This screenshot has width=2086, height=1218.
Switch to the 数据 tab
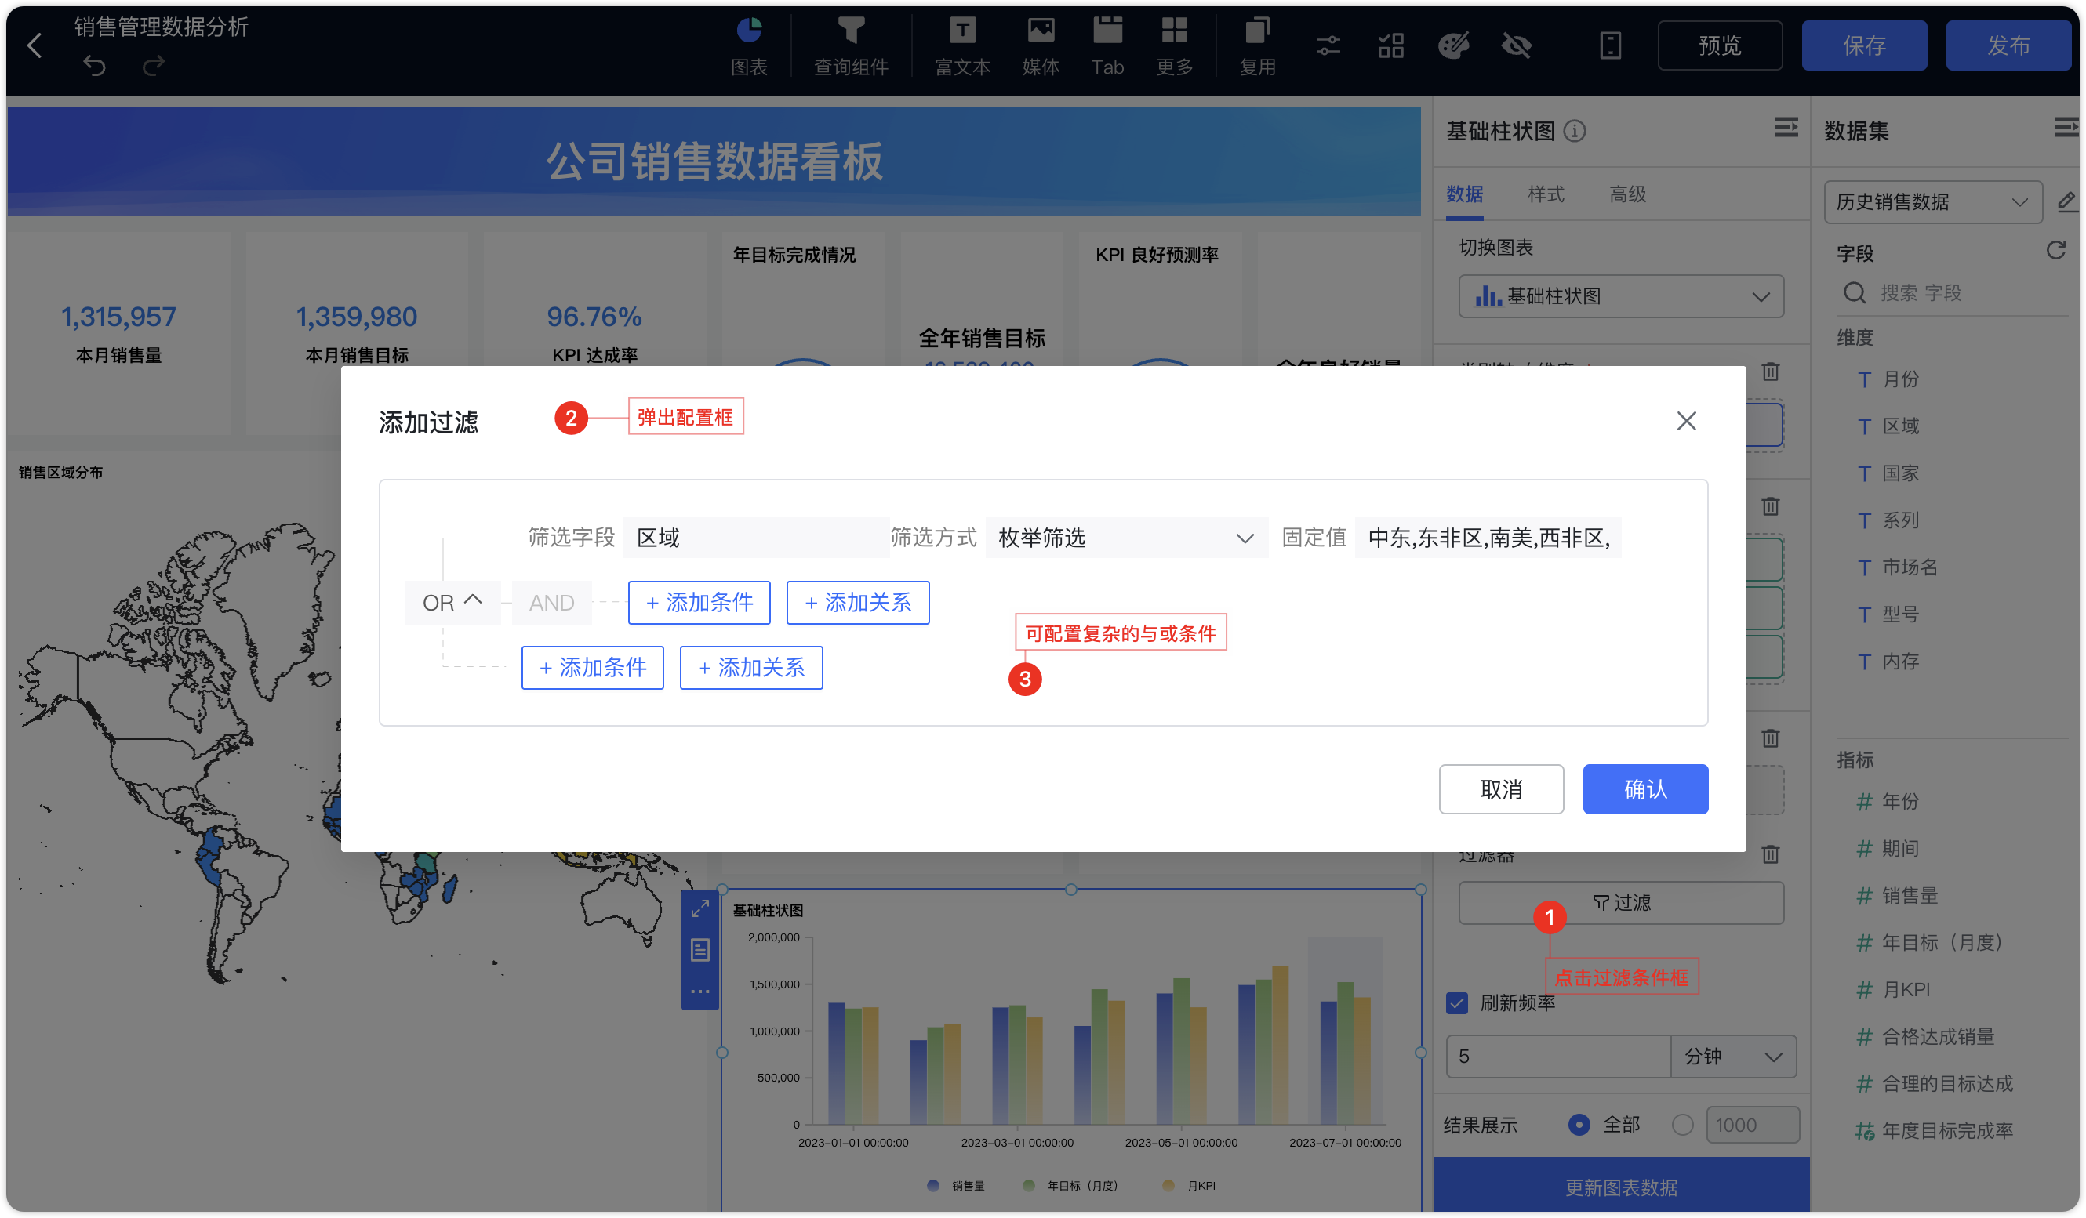point(1464,194)
